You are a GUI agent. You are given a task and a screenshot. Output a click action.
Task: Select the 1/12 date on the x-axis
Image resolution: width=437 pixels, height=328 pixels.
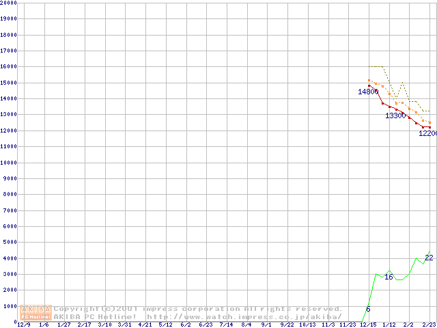tap(389, 325)
